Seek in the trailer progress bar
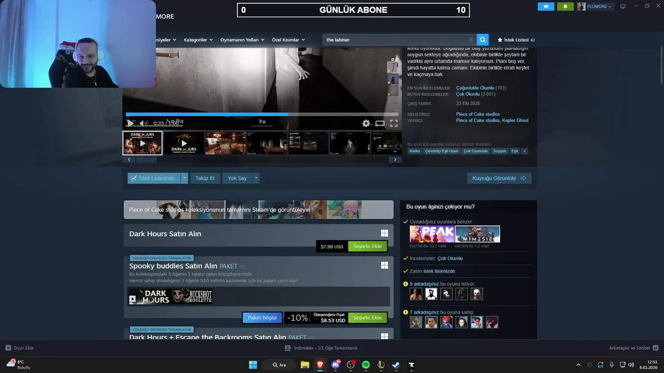The image size is (664, 373). [x=261, y=114]
